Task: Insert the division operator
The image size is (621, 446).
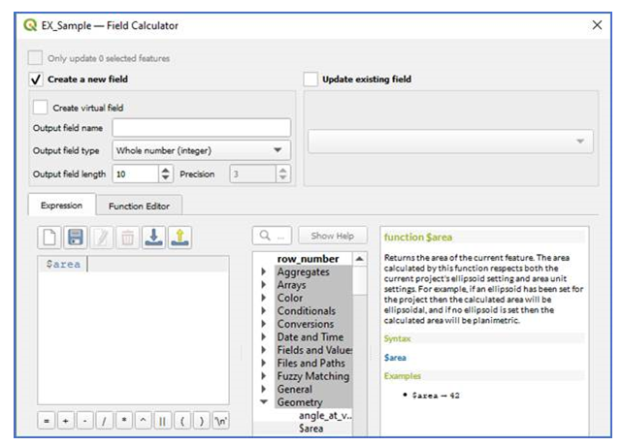Action: pos(104,421)
